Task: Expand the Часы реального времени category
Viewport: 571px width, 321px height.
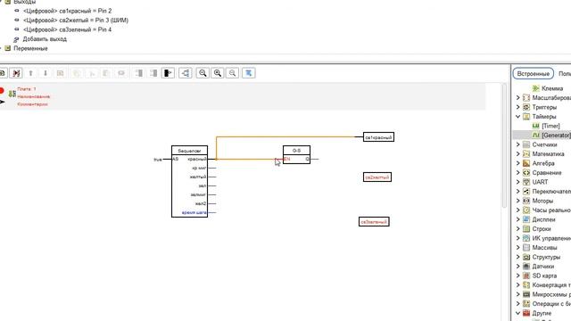Action: pos(517,210)
